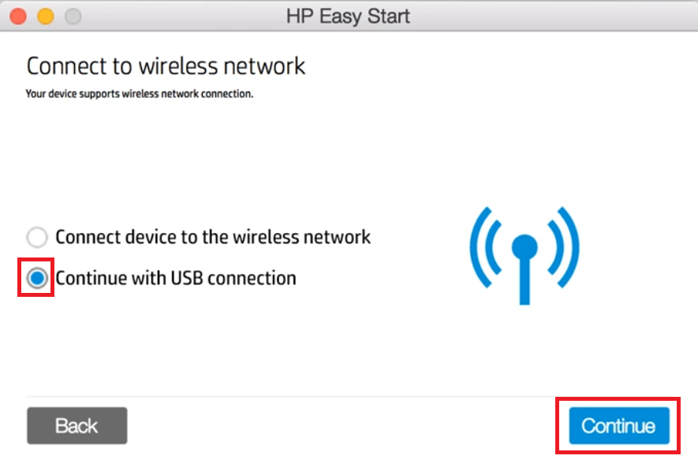Click the left signal waves of the wireless icon

[486, 247]
